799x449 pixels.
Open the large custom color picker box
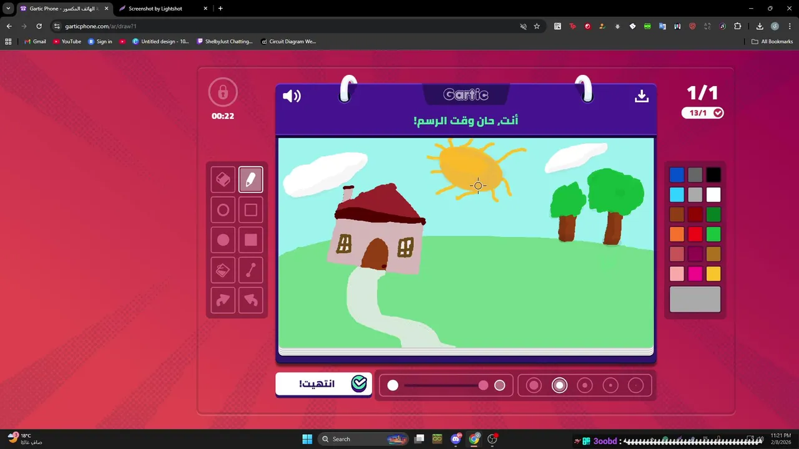(x=695, y=299)
